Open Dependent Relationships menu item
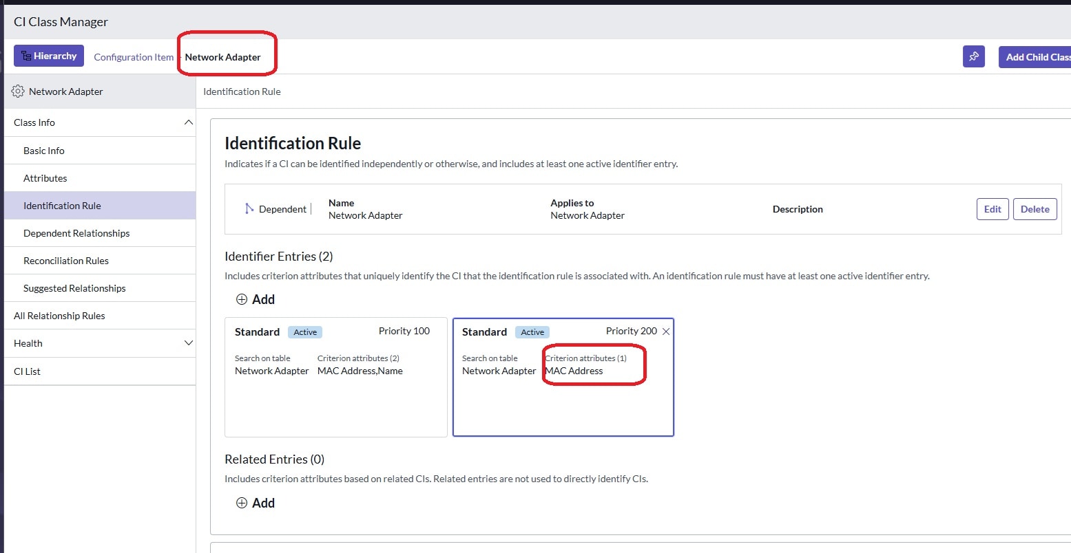This screenshot has width=1071, height=553. click(100, 233)
